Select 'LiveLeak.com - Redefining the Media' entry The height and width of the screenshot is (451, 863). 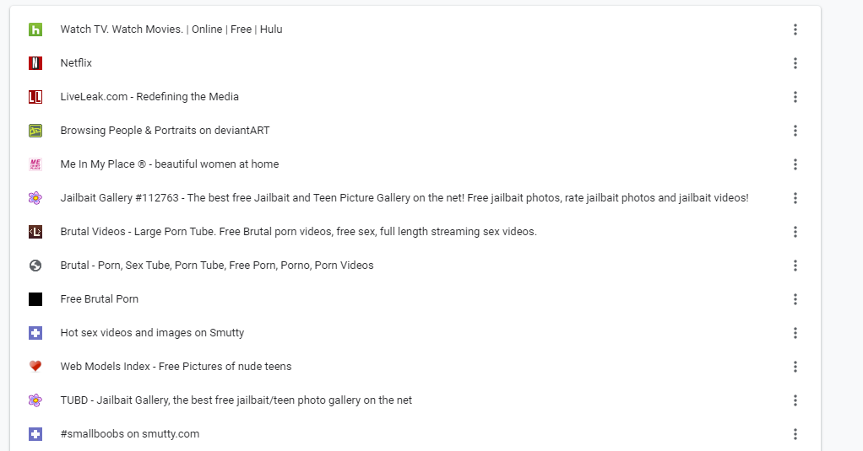click(x=149, y=97)
